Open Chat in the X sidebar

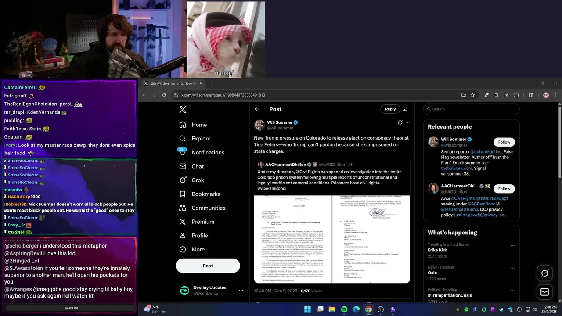[x=191, y=166]
